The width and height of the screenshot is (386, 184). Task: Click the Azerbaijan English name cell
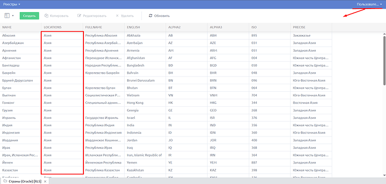click(145, 43)
